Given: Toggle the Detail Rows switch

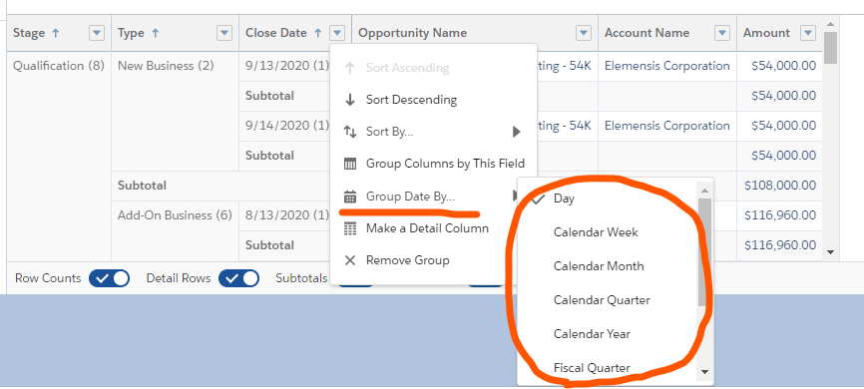Looking at the screenshot, I should click(239, 278).
